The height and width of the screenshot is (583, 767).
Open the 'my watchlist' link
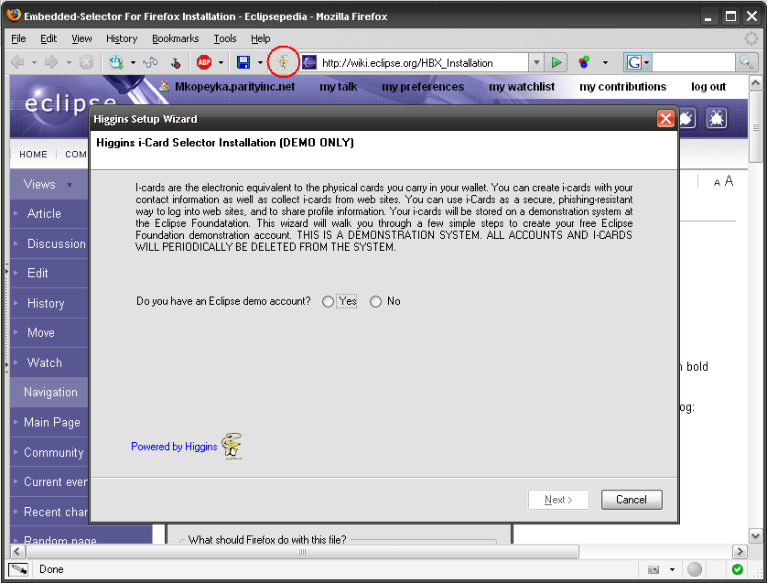point(522,87)
